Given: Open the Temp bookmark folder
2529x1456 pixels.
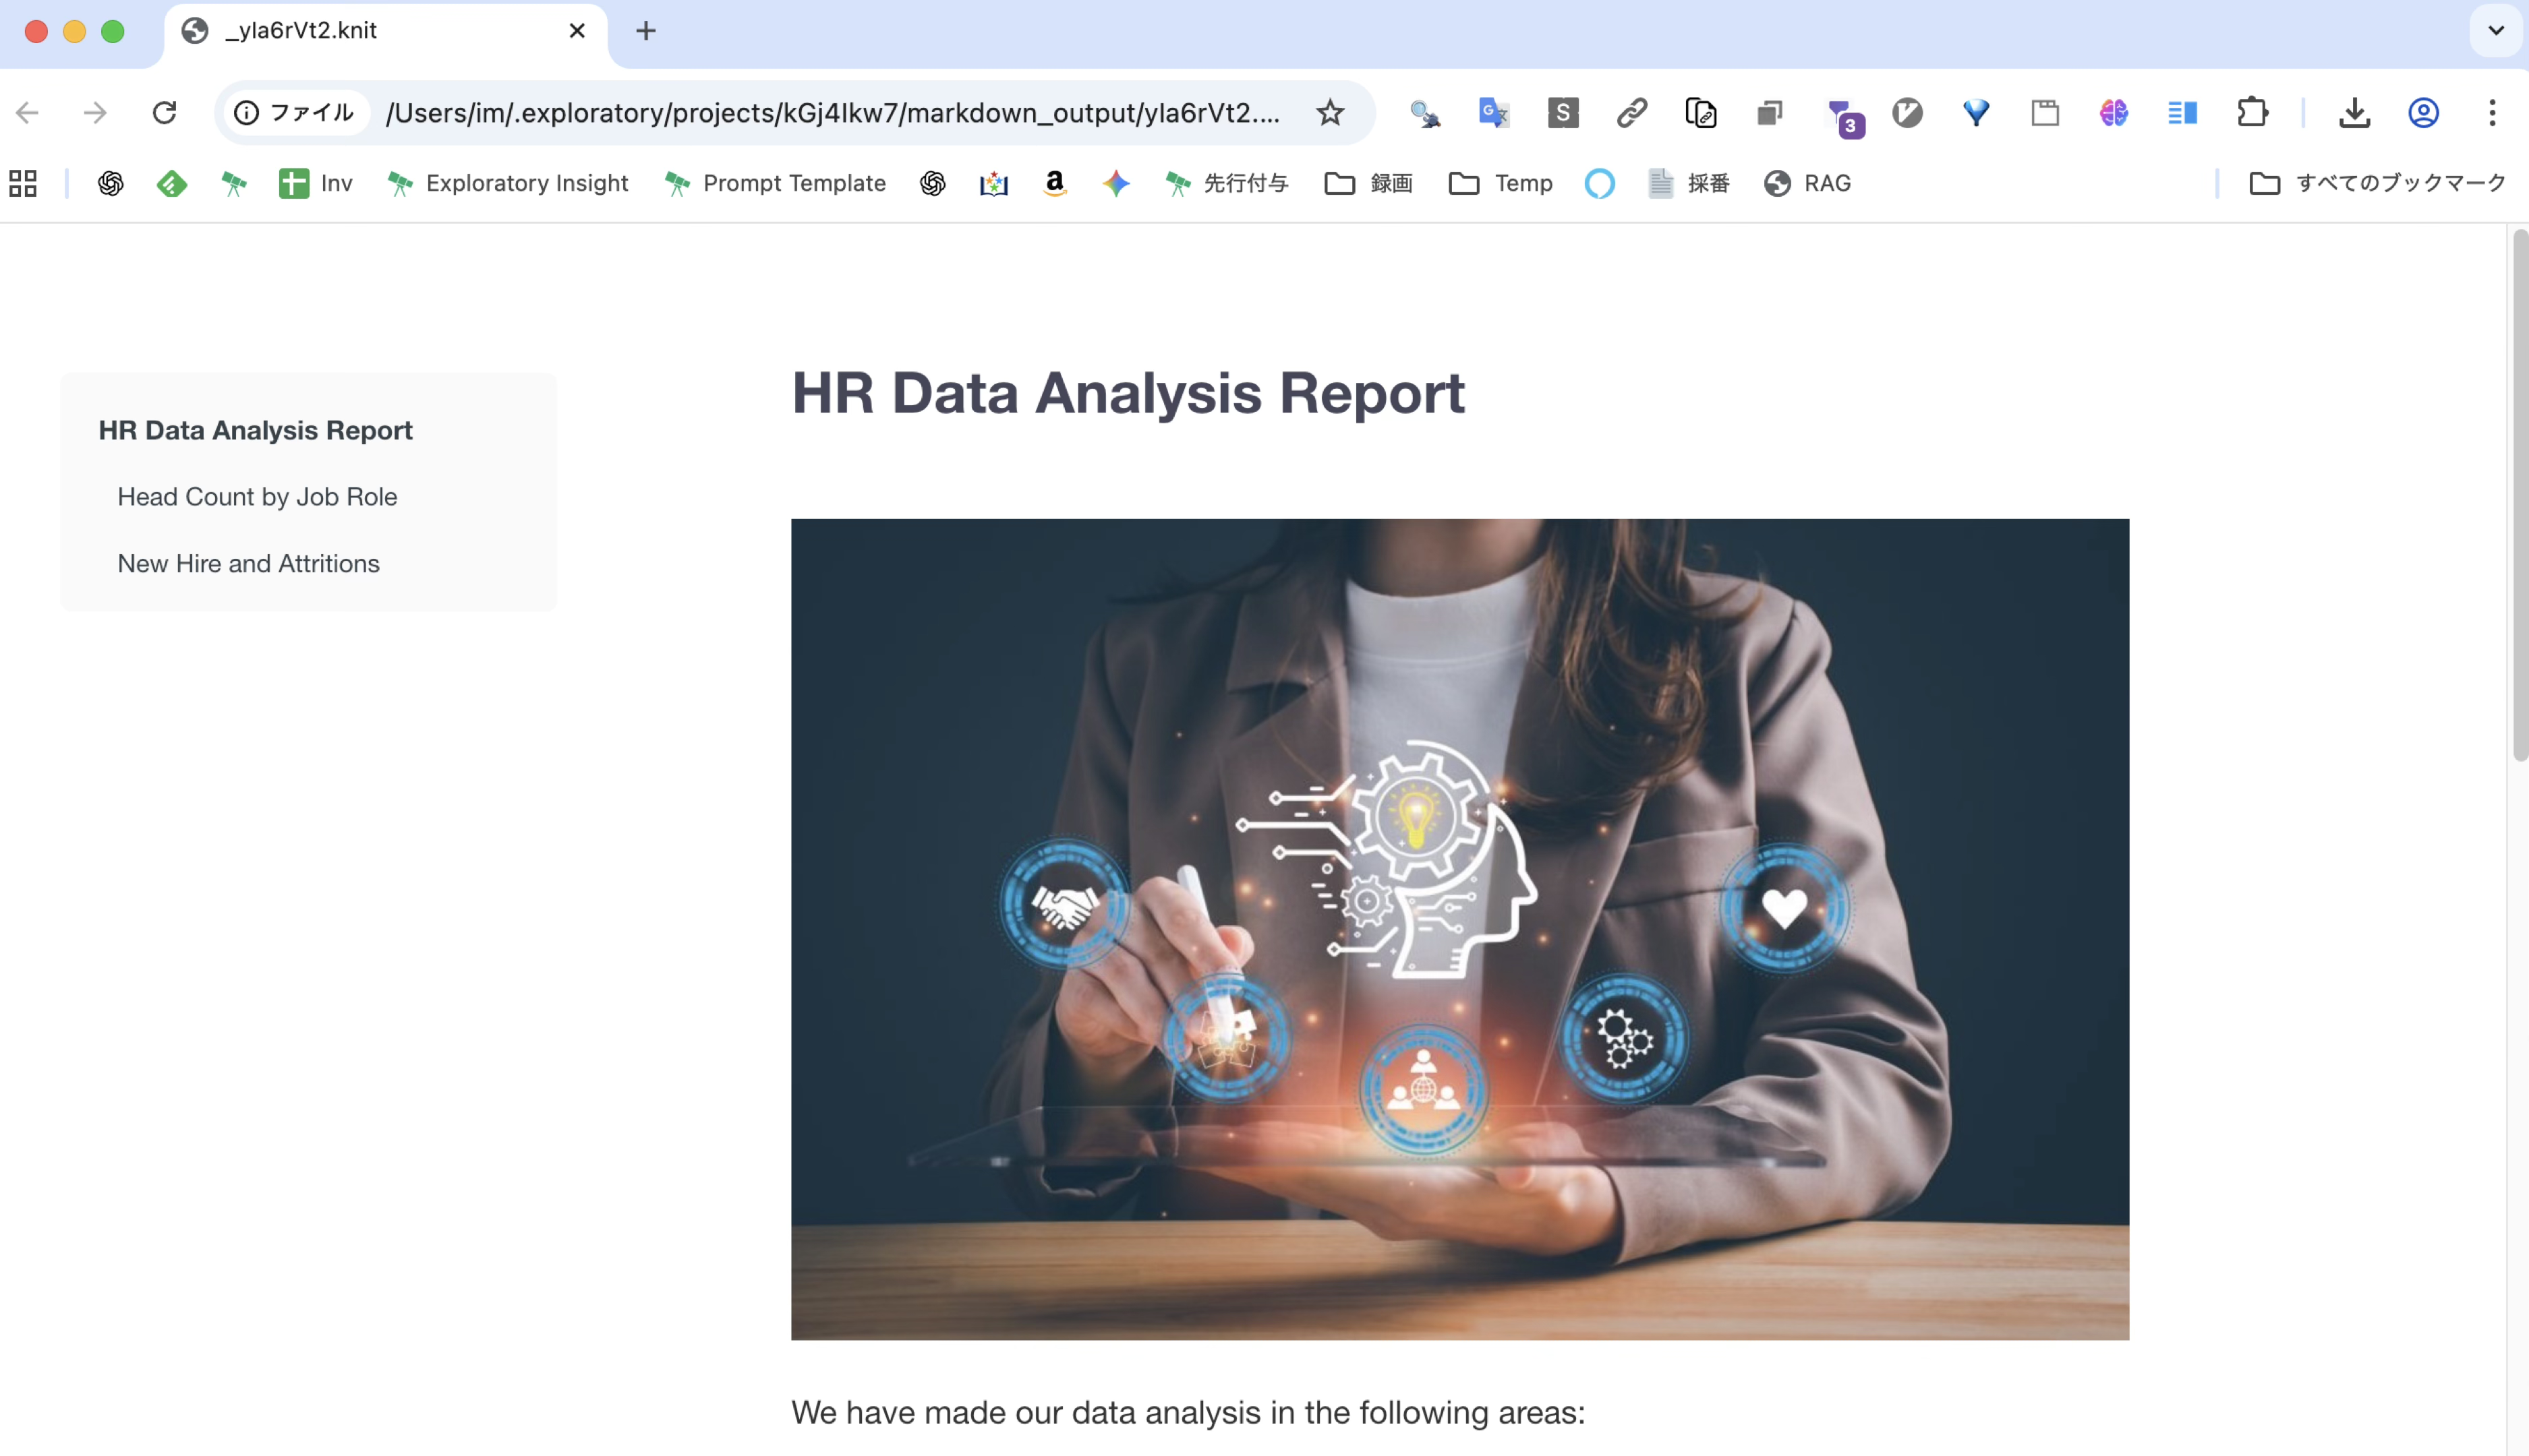Looking at the screenshot, I should click(x=1501, y=183).
